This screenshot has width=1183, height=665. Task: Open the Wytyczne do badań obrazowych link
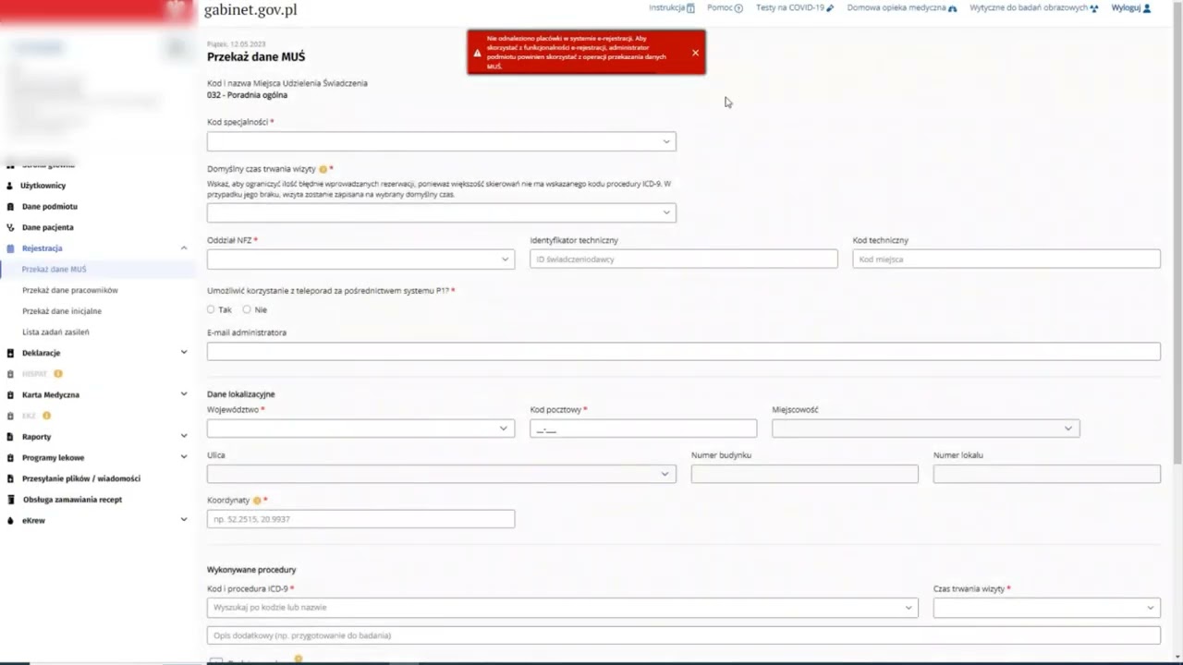1029,8
